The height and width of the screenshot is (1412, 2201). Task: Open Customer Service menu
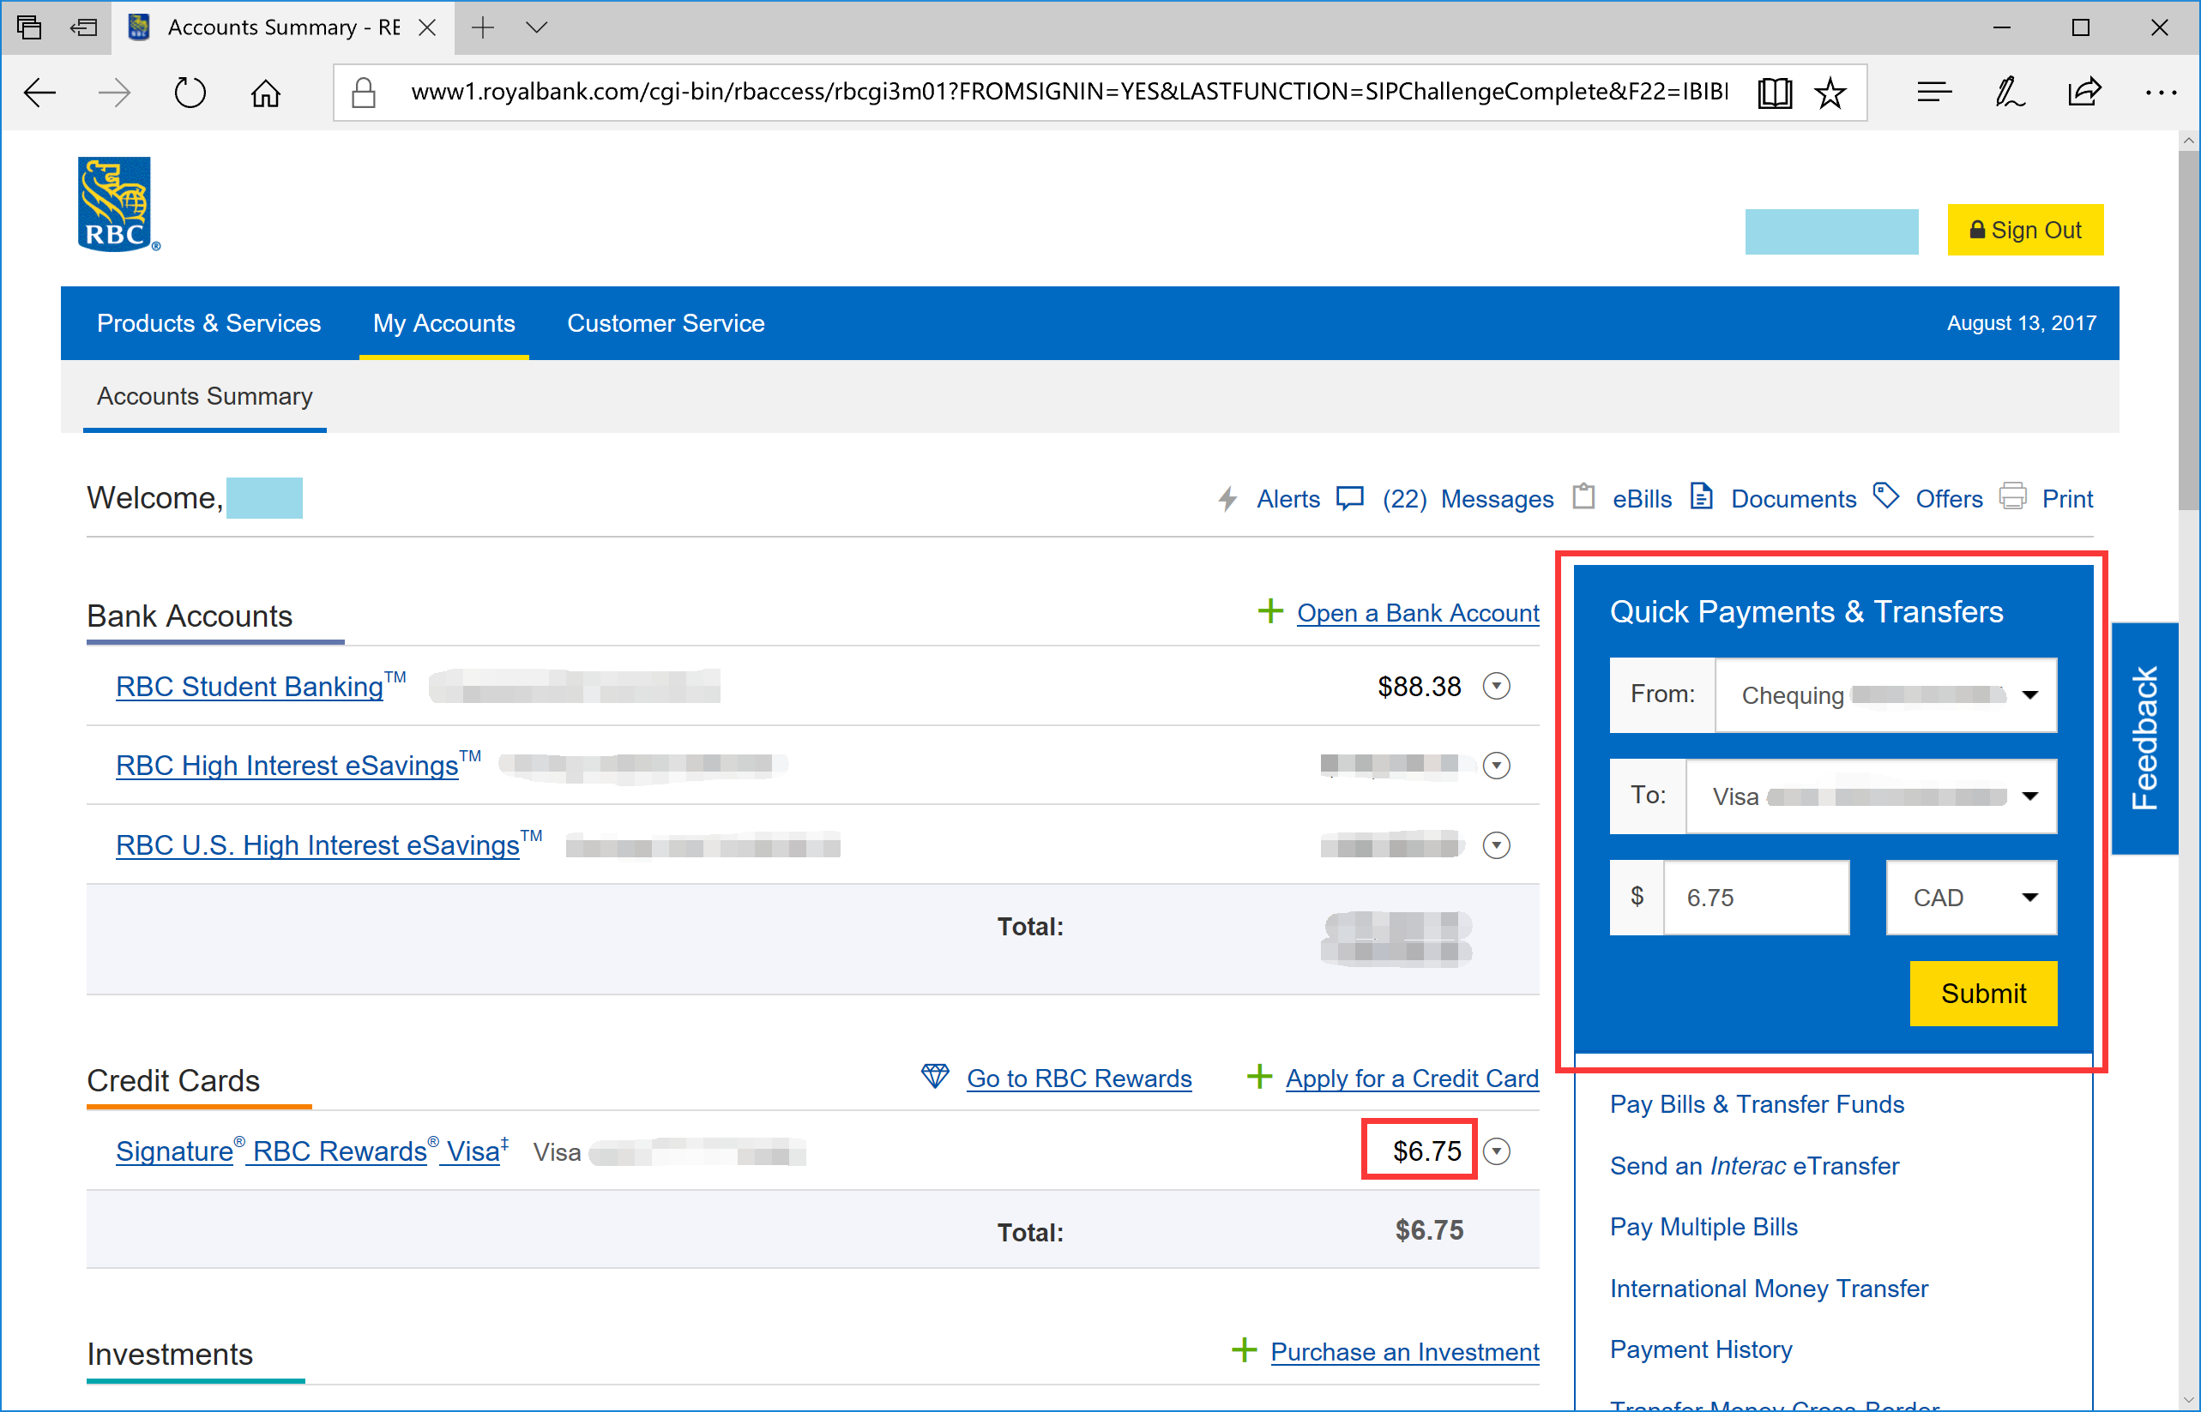(x=666, y=322)
